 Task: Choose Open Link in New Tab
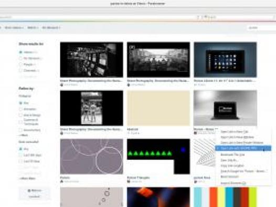pyautogui.click(x=234, y=131)
